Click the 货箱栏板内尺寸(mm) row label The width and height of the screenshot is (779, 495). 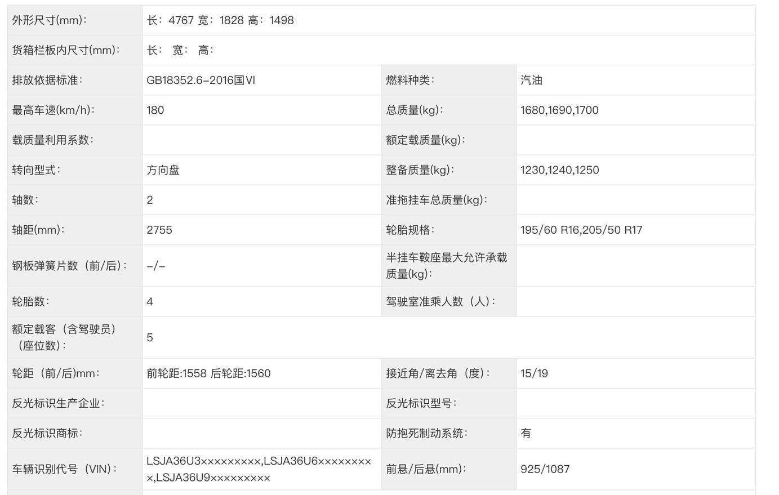coord(66,50)
